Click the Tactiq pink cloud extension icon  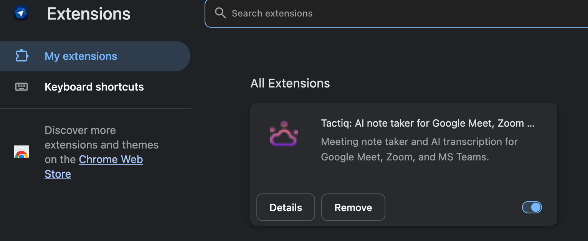tap(284, 134)
